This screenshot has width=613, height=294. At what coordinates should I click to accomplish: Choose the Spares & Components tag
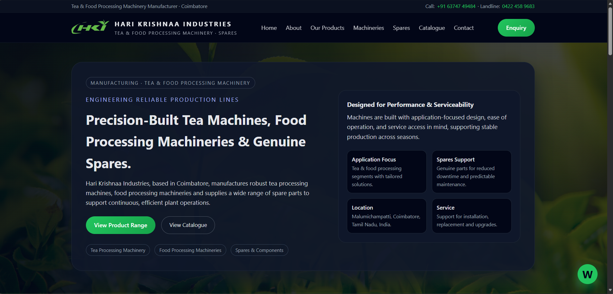(x=259, y=250)
